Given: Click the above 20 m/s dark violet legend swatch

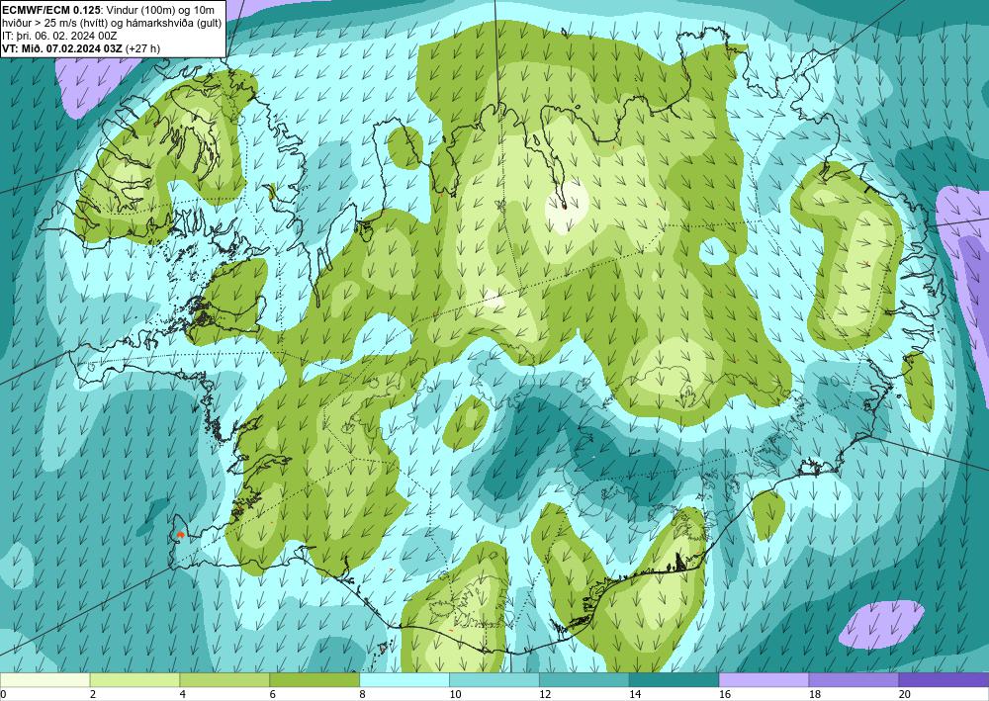Looking at the screenshot, I should (x=944, y=680).
